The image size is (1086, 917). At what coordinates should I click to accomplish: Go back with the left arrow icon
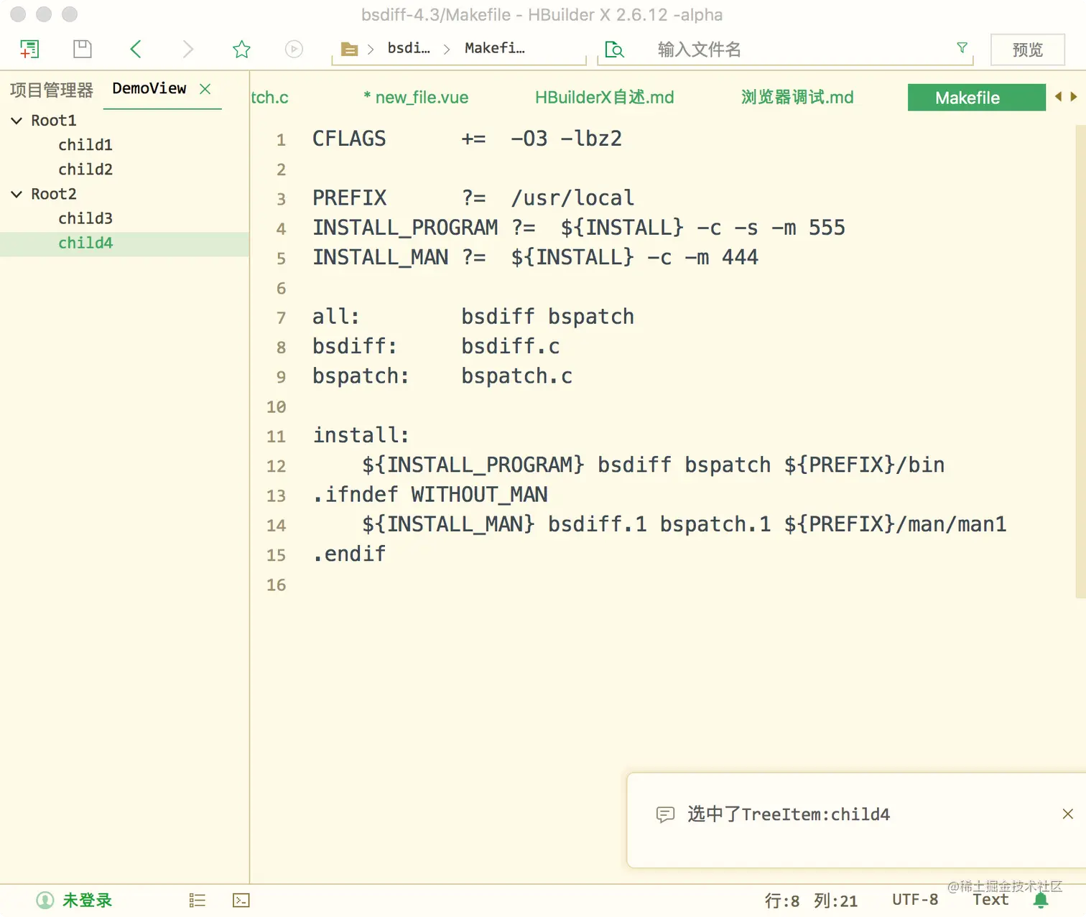point(136,49)
